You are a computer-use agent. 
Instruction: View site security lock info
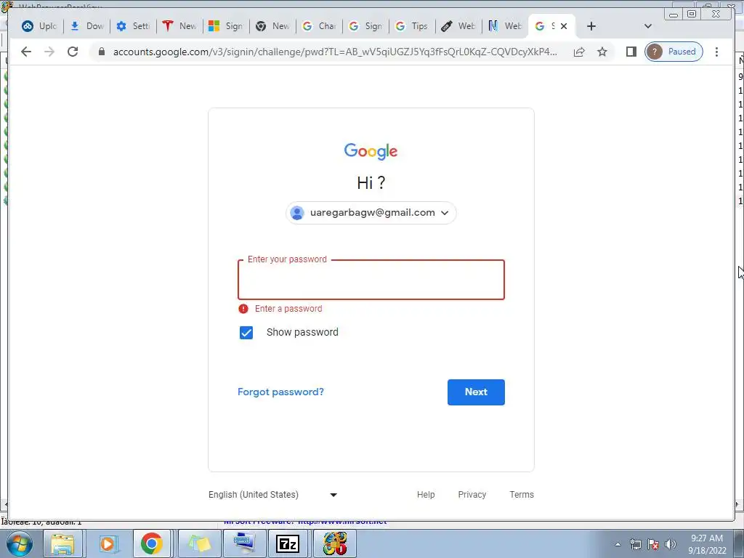(101, 52)
